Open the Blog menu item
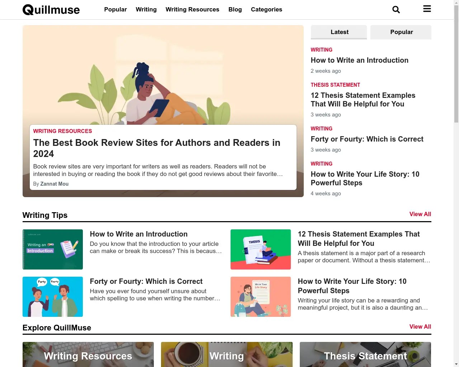The height and width of the screenshot is (367, 459). click(235, 10)
